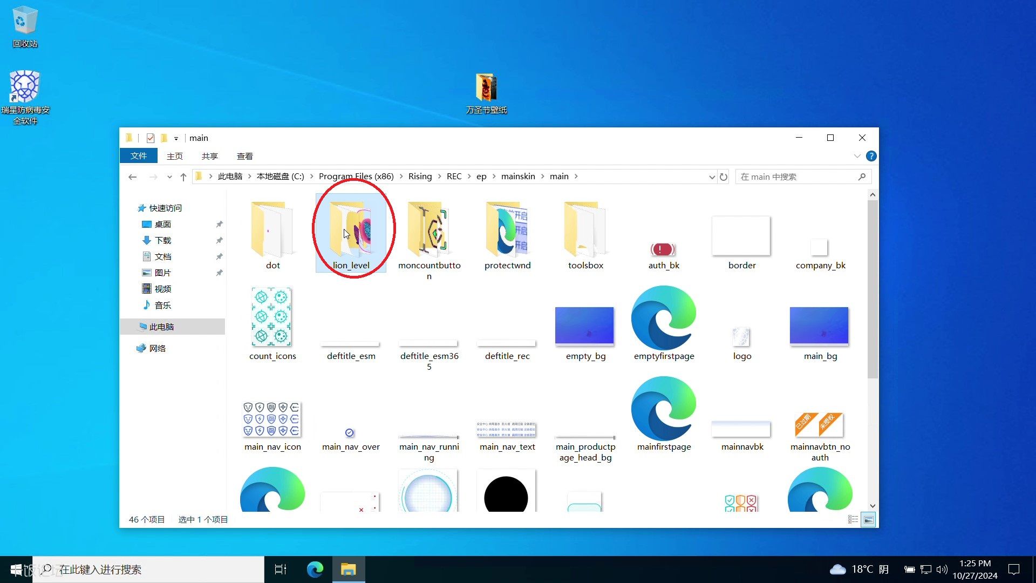Select the count_icons image file
Viewport: 1036px width, 583px height.
point(272,324)
